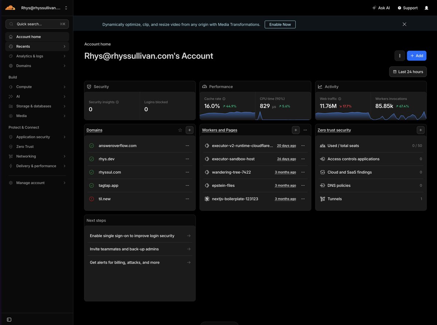Screen dimensions: 437x325
Task: Focus the Quick search field
Action: (x=37, y=24)
